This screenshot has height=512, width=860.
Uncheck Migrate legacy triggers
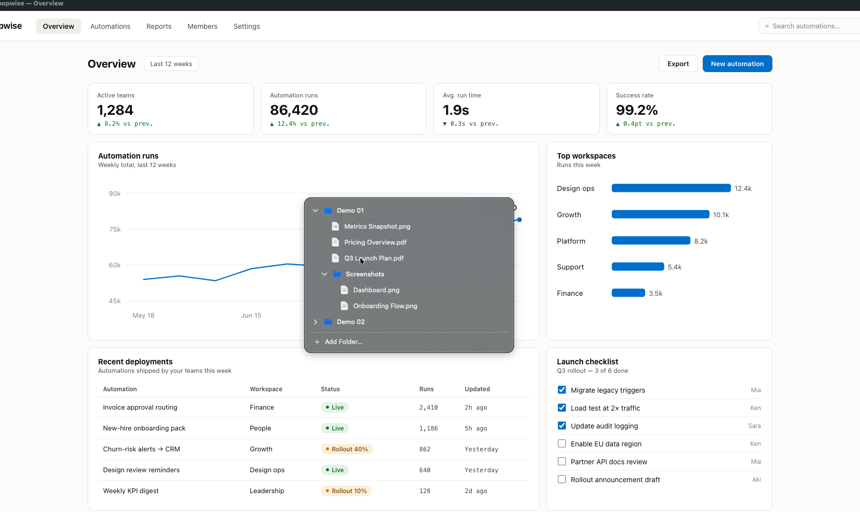pos(562,390)
